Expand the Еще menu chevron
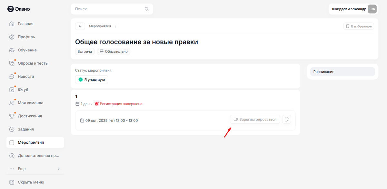Image resolution: width=387 pixels, height=189 pixels. coord(58,169)
